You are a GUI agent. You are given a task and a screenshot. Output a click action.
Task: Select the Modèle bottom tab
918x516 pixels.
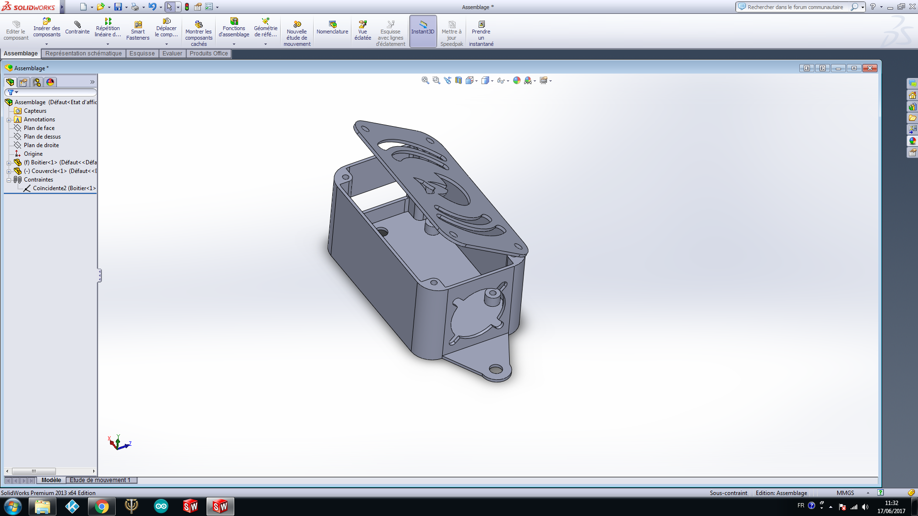tap(51, 480)
